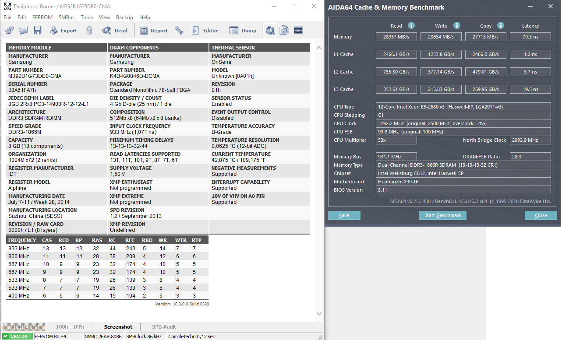Switch to the SPD Audit tab
Image resolution: width=562 pixels, height=340 pixels.
pyautogui.click(x=164, y=327)
